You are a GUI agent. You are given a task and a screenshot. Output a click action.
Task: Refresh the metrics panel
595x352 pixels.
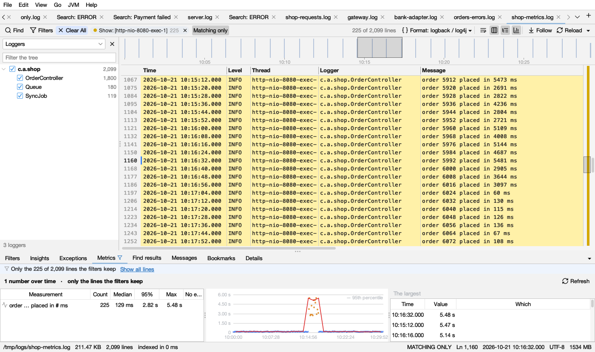tap(576, 281)
